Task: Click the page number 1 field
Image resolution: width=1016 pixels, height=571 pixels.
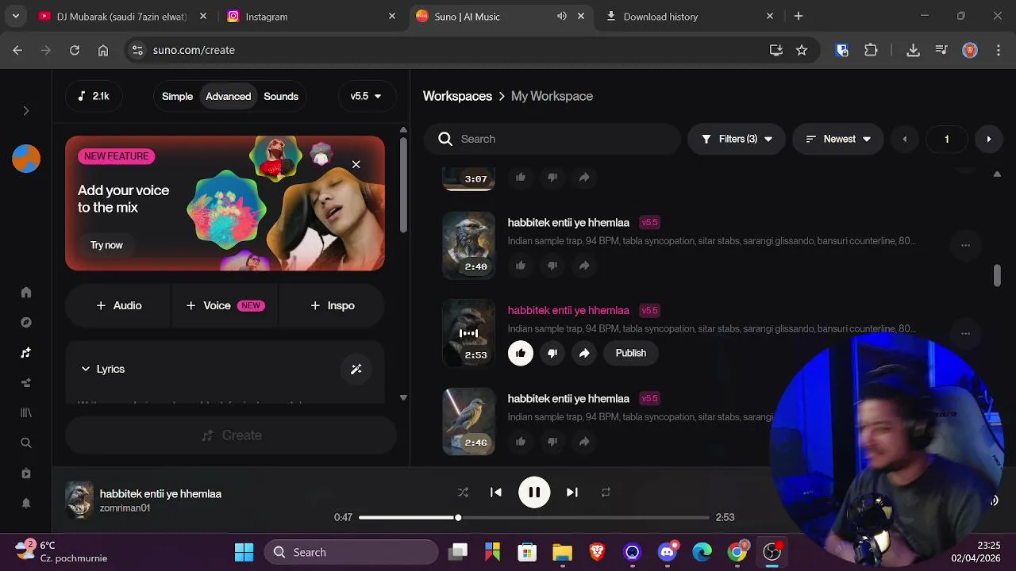Action: click(946, 139)
